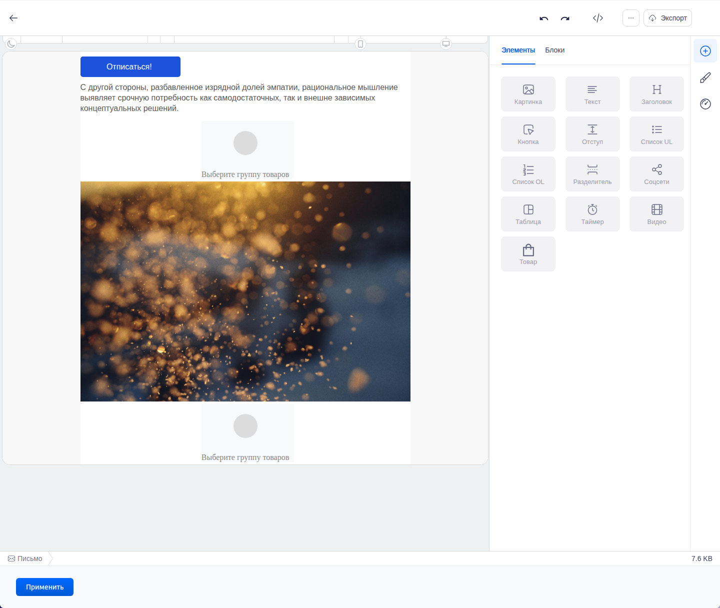The image size is (720, 608).
Task: Undo the last change
Action: point(544,18)
